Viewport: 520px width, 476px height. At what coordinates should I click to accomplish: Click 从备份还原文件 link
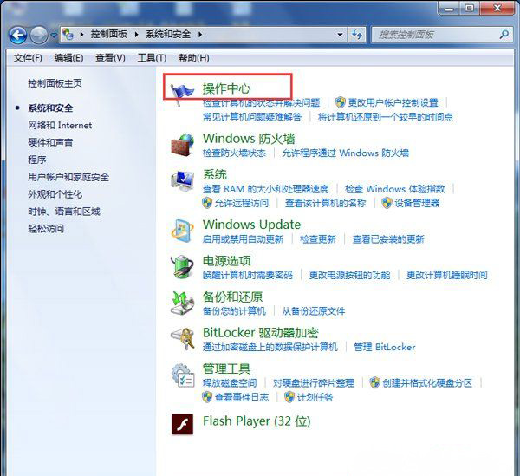(x=314, y=310)
